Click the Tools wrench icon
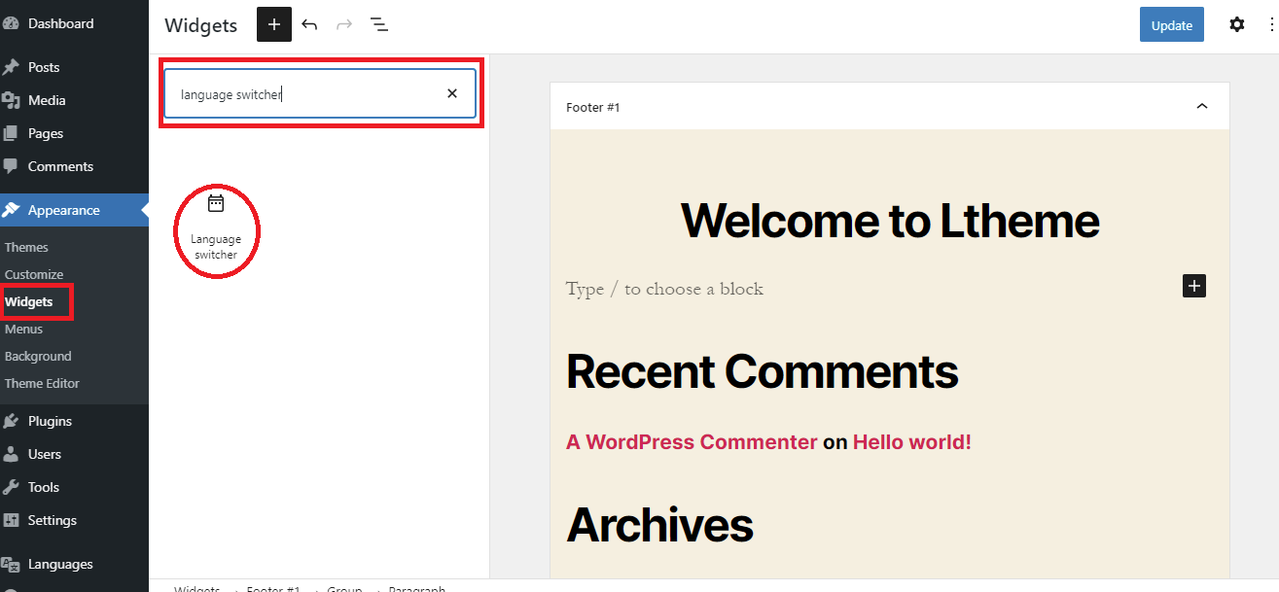This screenshot has height=592, width=1279. (11, 487)
